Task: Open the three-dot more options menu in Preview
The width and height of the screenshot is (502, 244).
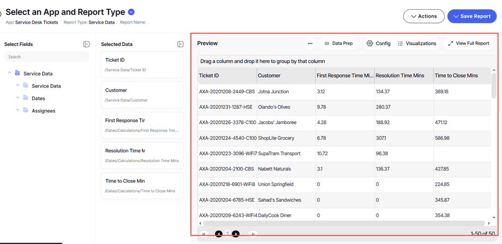Action: [310, 44]
